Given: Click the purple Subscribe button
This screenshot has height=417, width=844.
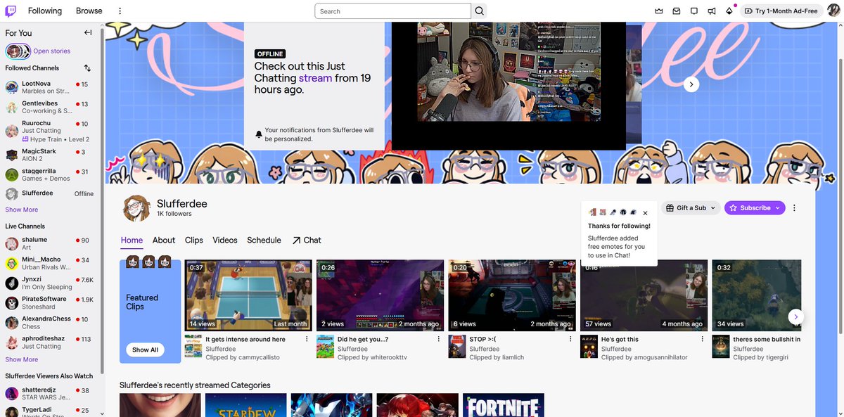Looking at the screenshot, I should pos(755,208).
